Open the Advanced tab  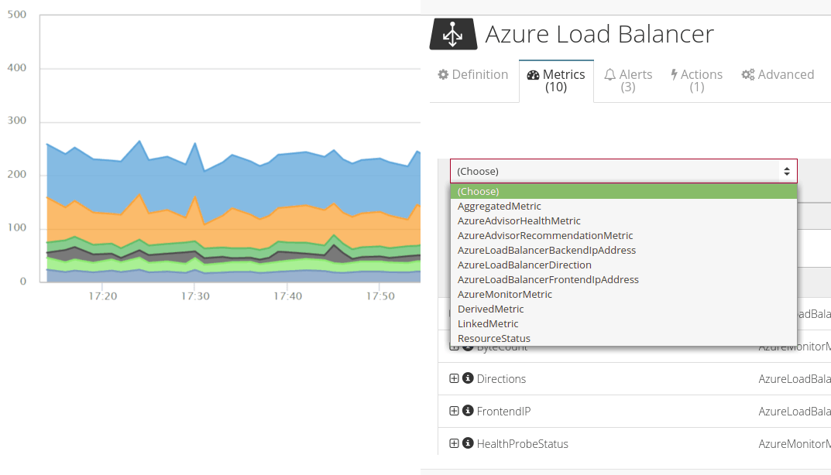[778, 75]
